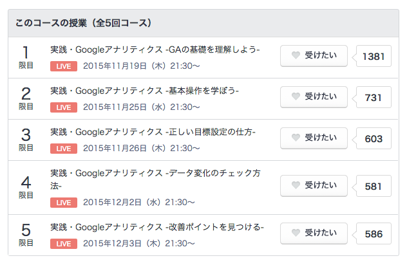Click the 受けたい button beside count 586
The width and height of the screenshot is (407, 265).
click(x=314, y=233)
